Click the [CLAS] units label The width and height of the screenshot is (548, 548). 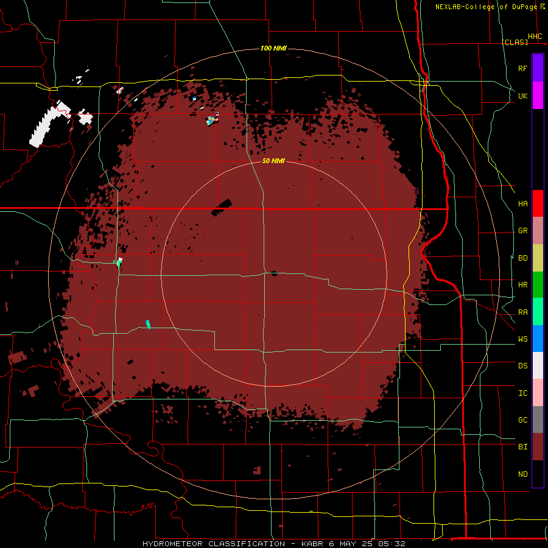click(515, 42)
